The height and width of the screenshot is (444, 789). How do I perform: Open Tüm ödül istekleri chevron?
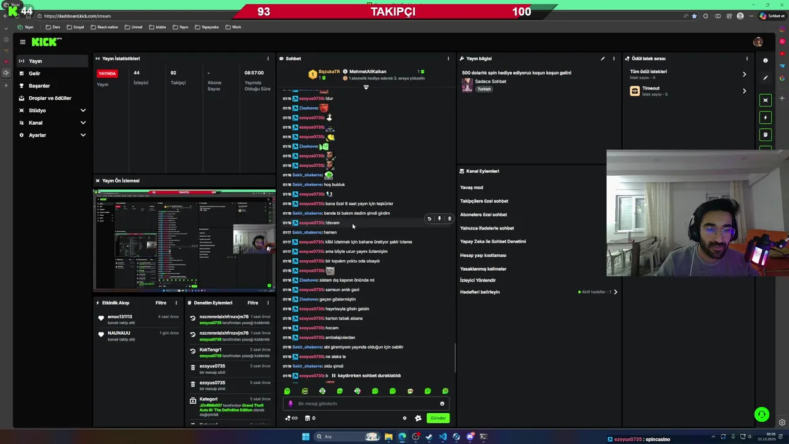click(x=744, y=74)
